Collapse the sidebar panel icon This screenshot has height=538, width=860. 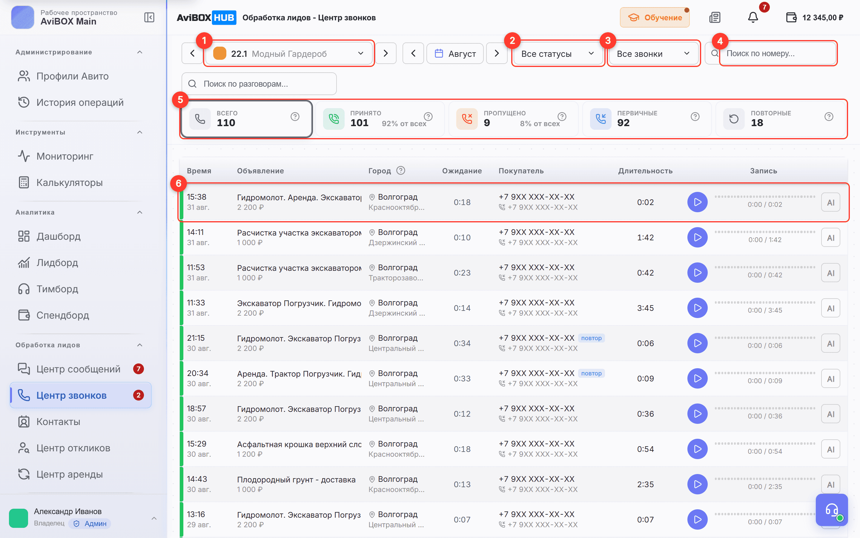149,17
